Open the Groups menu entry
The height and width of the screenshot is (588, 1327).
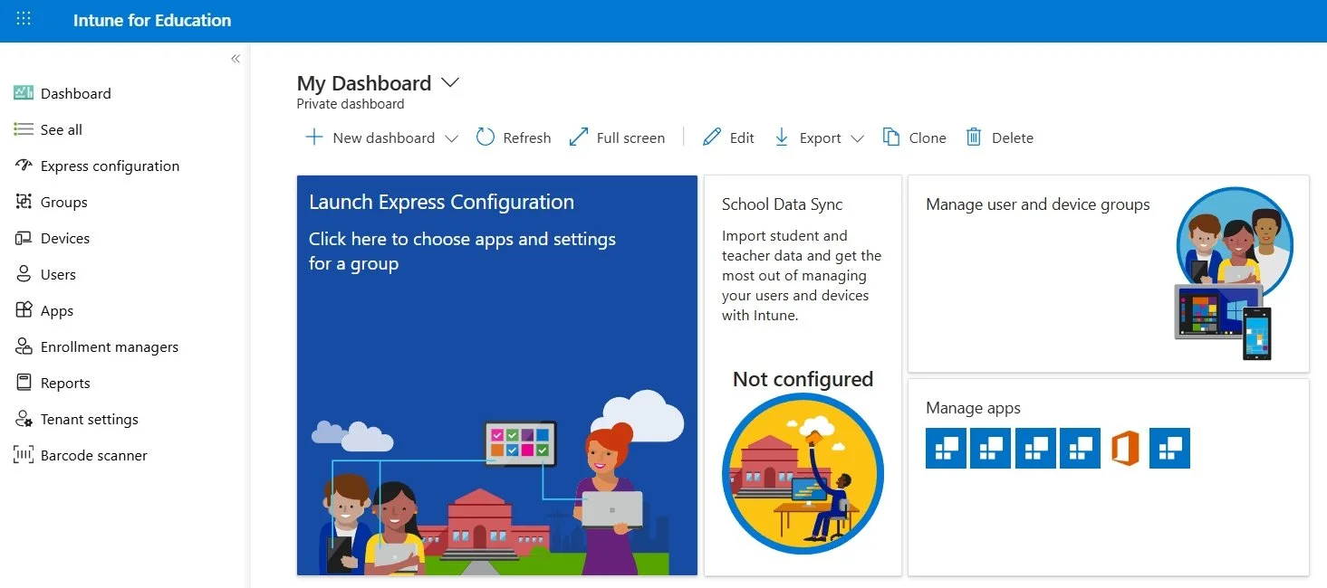click(x=64, y=202)
